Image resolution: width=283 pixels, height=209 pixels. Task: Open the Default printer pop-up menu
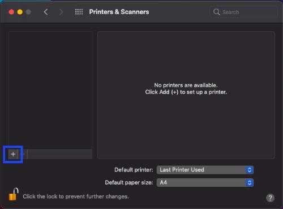(205, 170)
